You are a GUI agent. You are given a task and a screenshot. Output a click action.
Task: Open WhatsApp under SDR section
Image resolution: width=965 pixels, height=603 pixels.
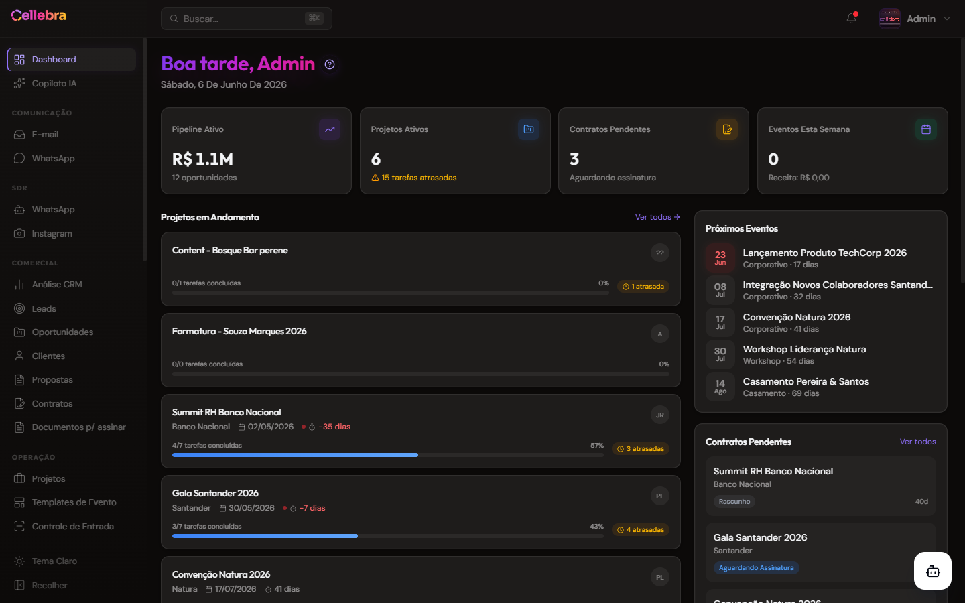coord(72,210)
